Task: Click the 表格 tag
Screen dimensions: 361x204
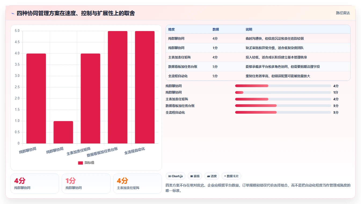Action: point(195,176)
